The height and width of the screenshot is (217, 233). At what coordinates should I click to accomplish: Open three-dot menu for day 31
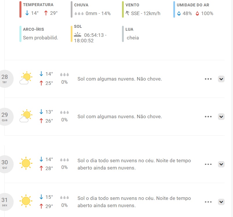pos(208,202)
